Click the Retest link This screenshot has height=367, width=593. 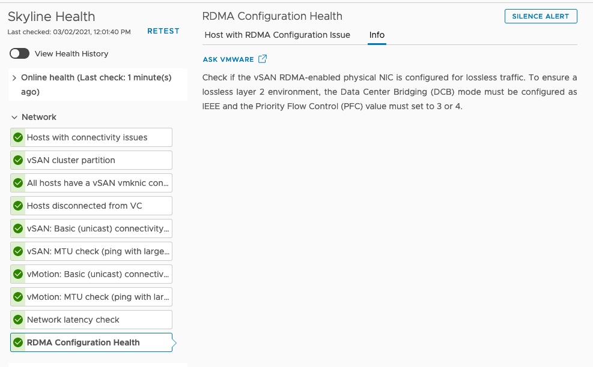coord(163,31)
